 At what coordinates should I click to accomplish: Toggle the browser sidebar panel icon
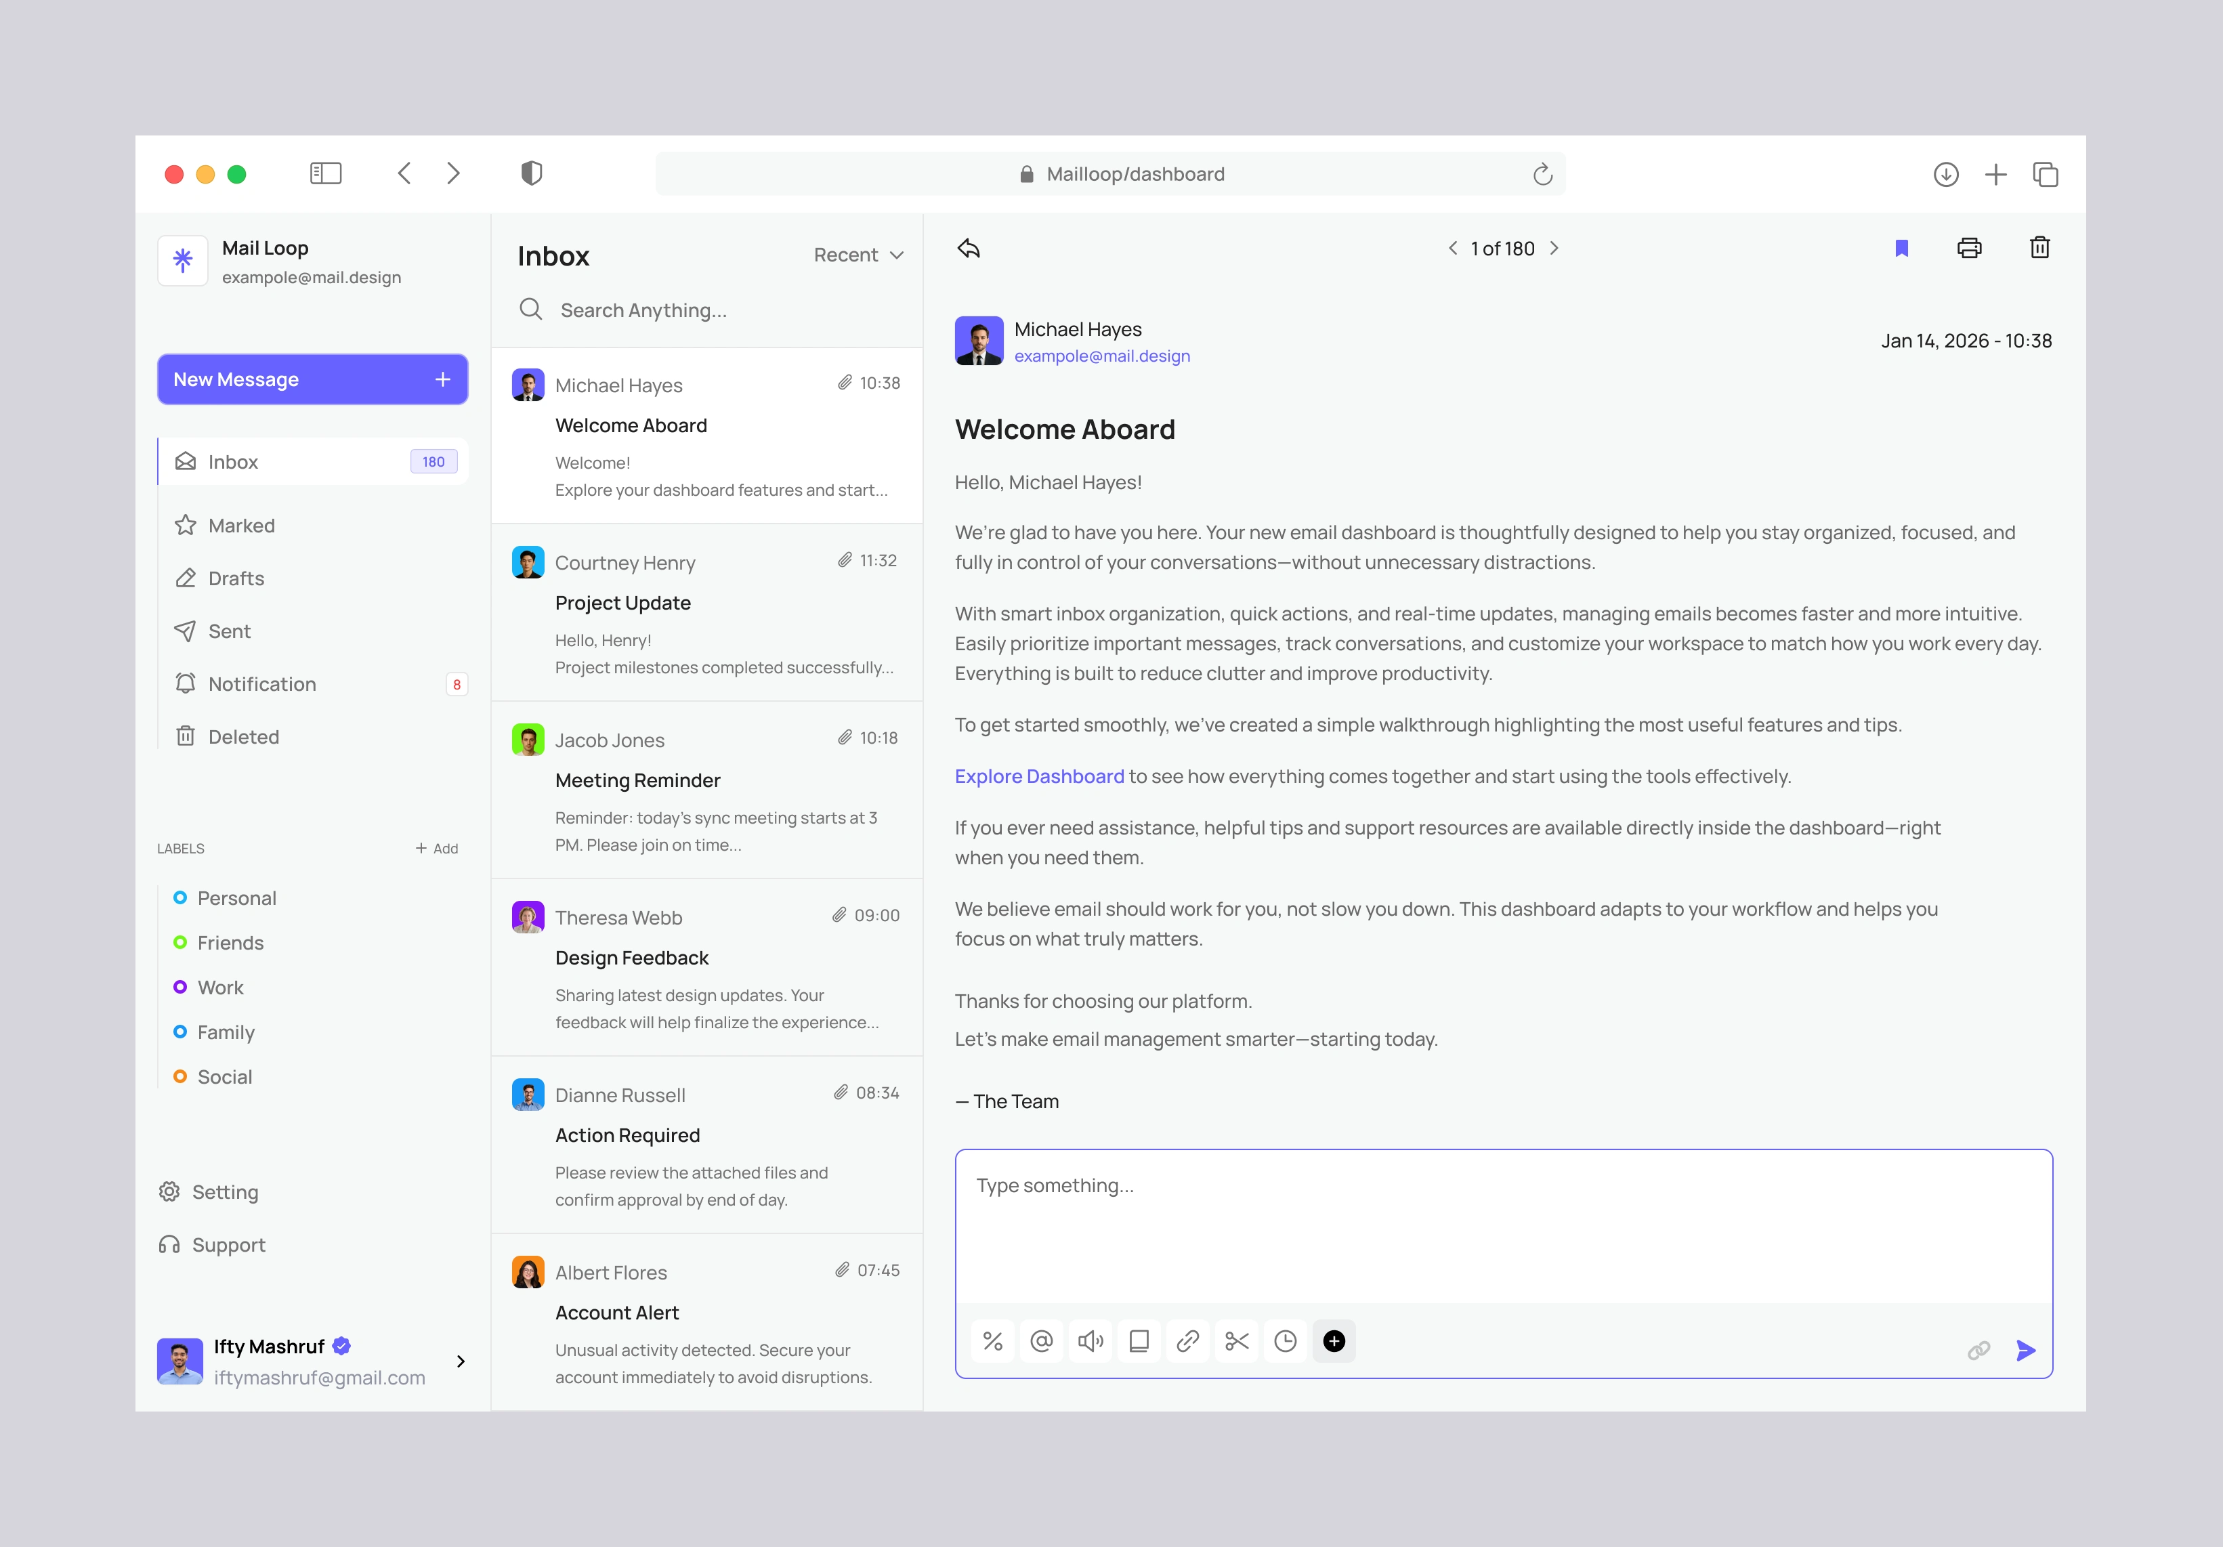point(325,173)
